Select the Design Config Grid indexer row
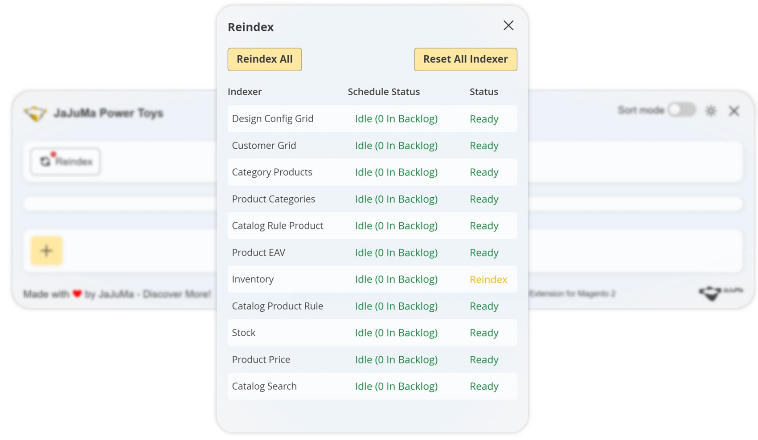The image size is (758, 440). (272, 118)
